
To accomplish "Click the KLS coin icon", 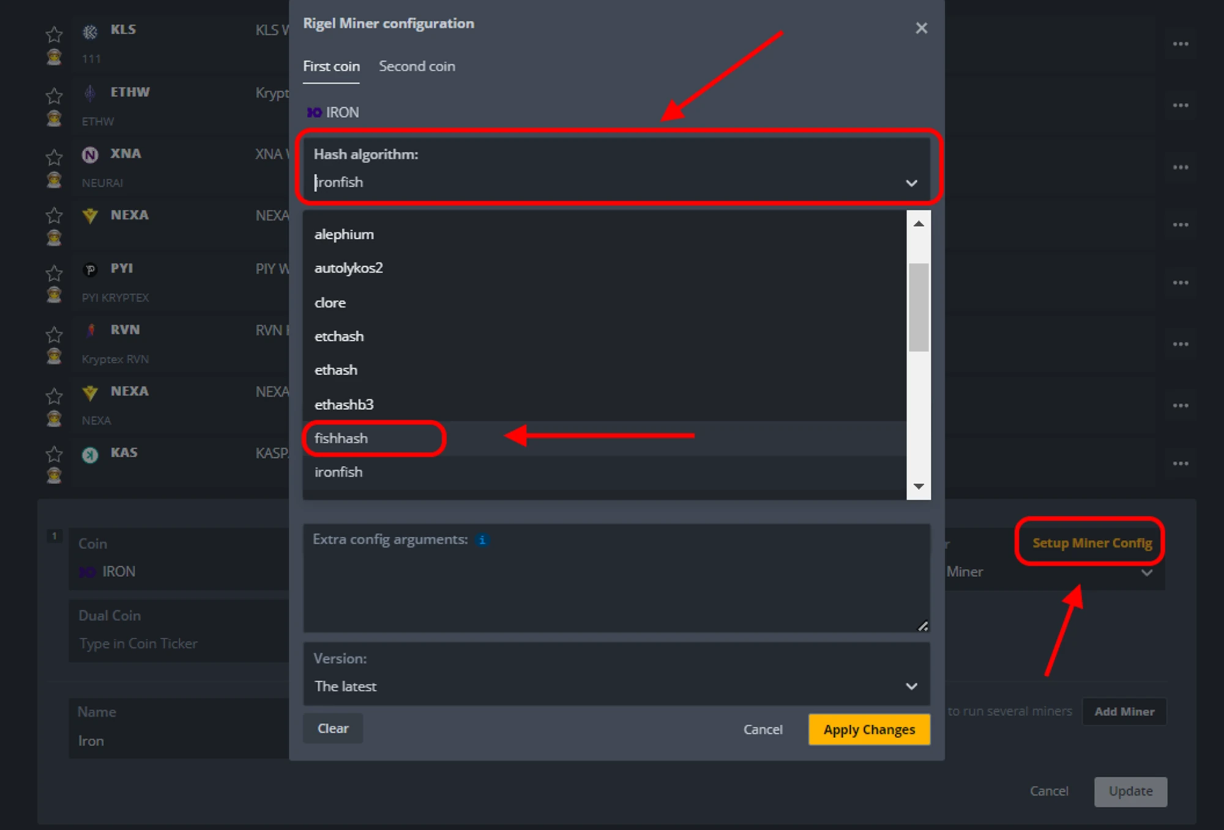I will (x=90, y=32).
